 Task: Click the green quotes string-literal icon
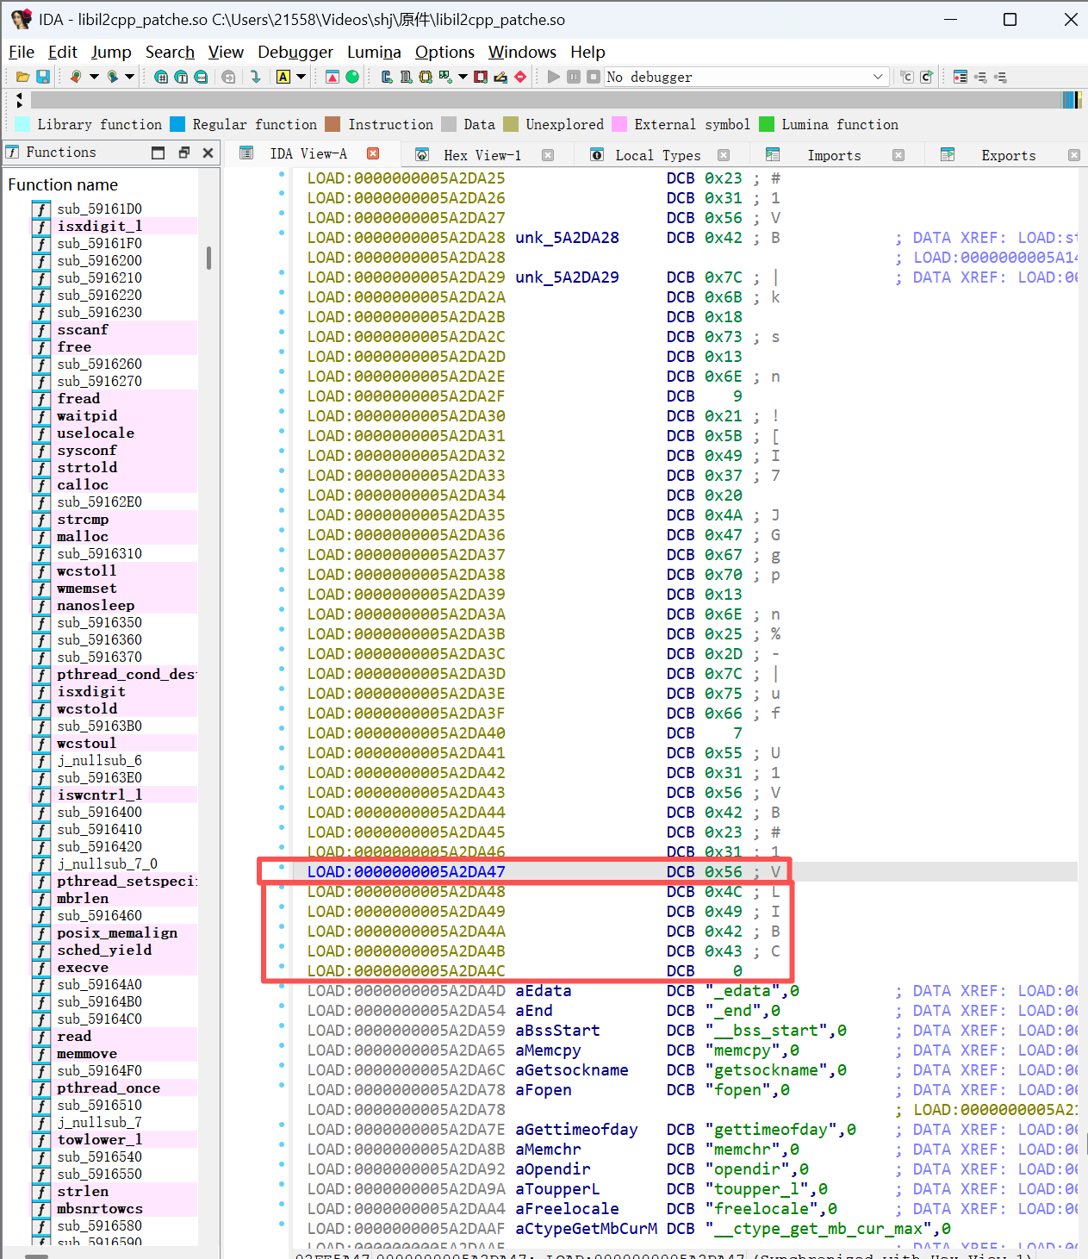(x=445, y=77)
